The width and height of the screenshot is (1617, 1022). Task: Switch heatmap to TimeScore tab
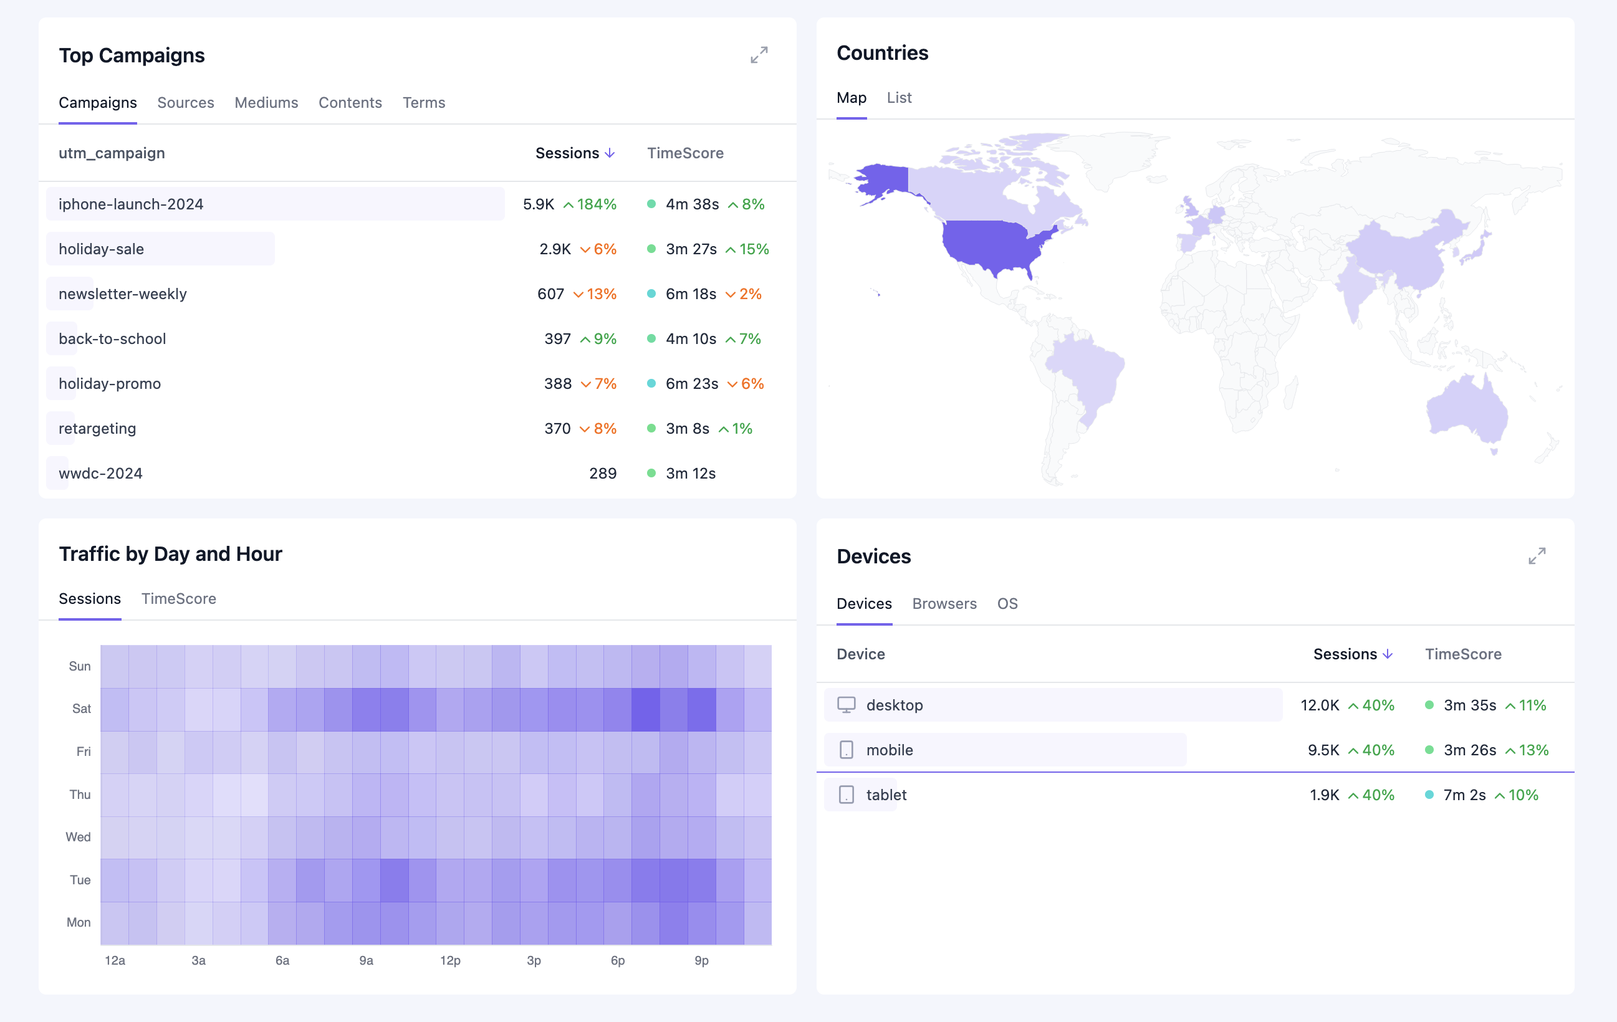(179, 598)
